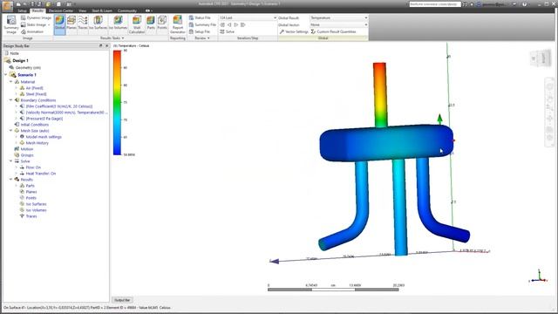Start the Animation tool

point(32,31)
